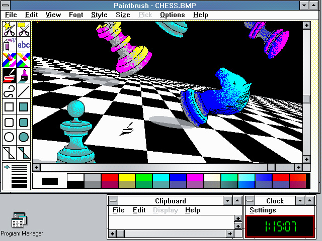
Task: Click Clipboard's scroll right arrow
Action: pyautogui.click(x=230, y=233)
